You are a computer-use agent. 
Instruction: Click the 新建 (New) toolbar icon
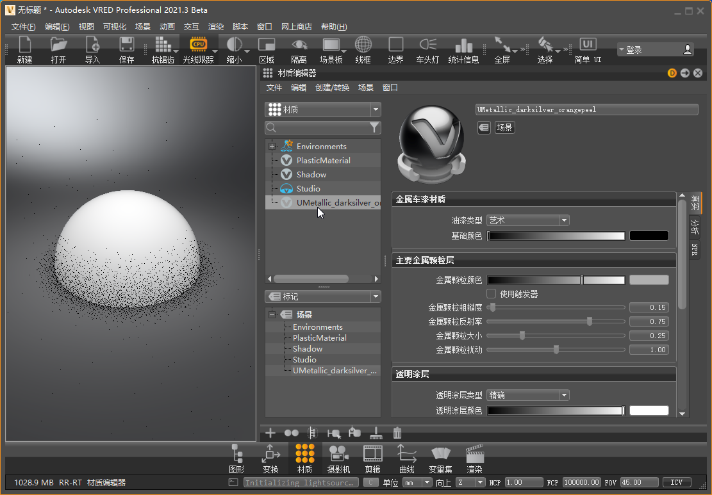(25, 45)
